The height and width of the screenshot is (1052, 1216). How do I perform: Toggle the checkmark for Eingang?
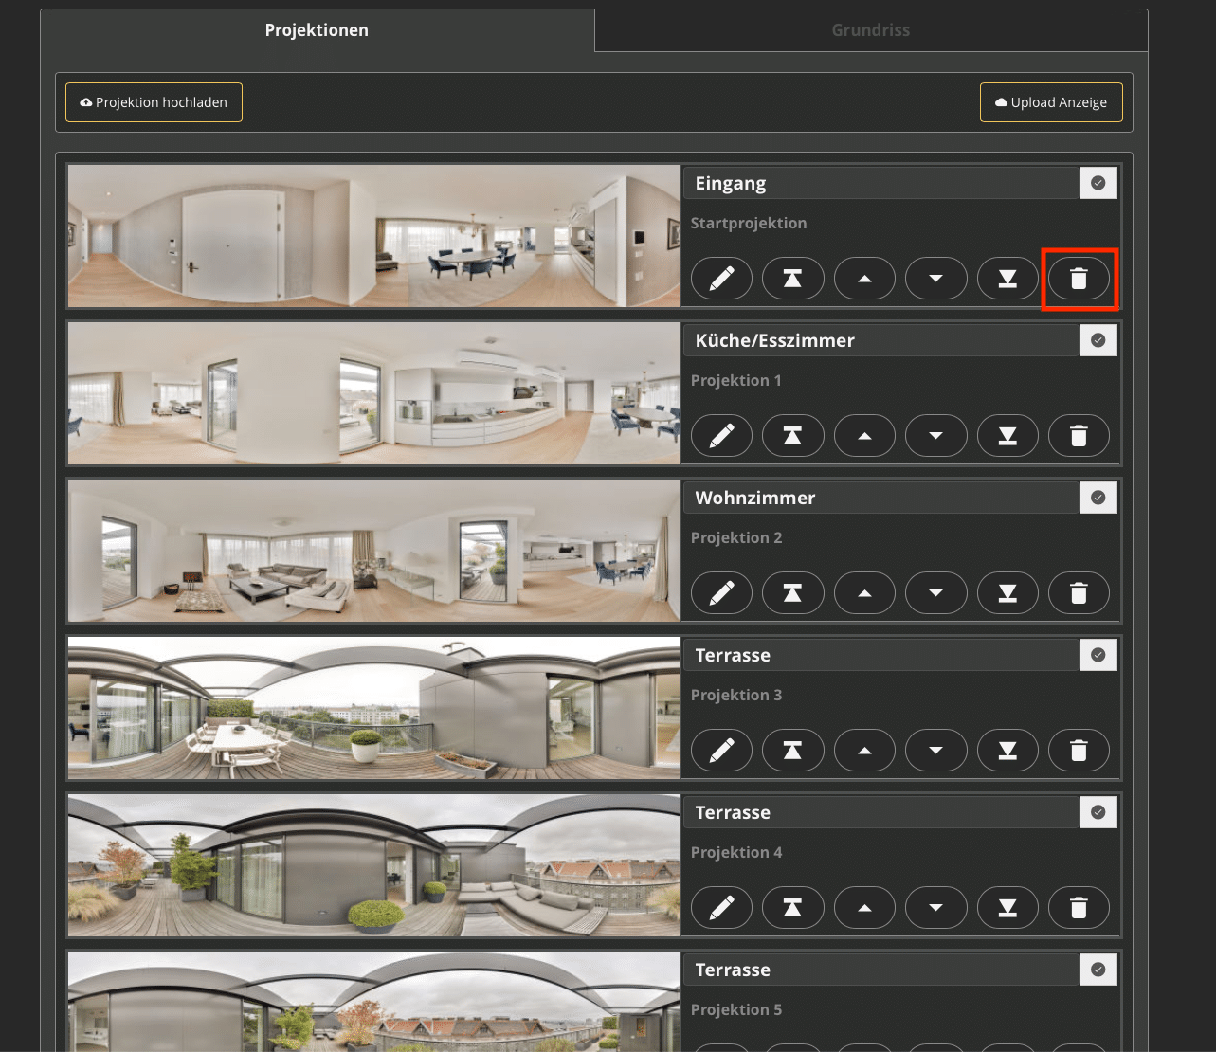pos(1098,183)
